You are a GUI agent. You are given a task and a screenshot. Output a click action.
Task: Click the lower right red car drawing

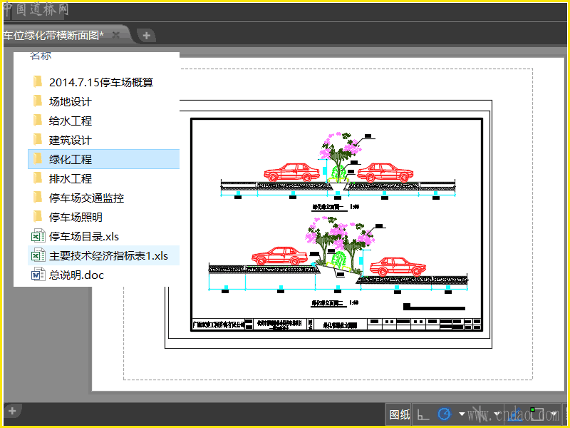coord(398,266)
